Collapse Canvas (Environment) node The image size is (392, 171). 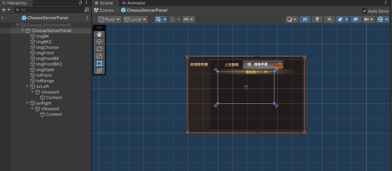18,25
